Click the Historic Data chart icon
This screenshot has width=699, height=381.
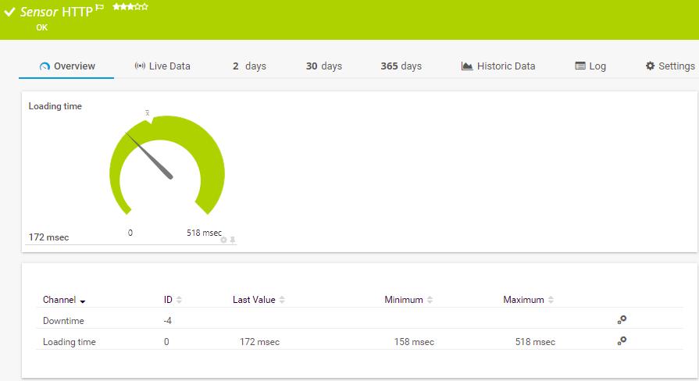[x=467, y=66]
